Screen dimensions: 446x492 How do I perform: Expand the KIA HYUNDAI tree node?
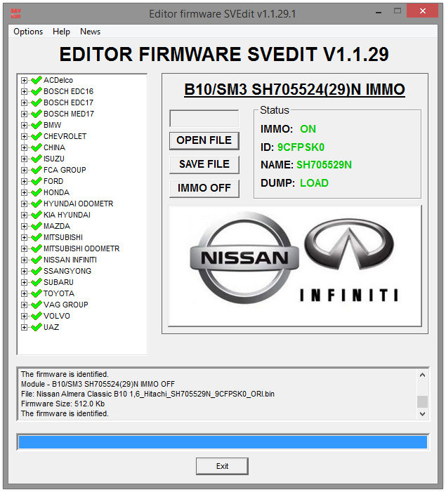coord(24,215)
